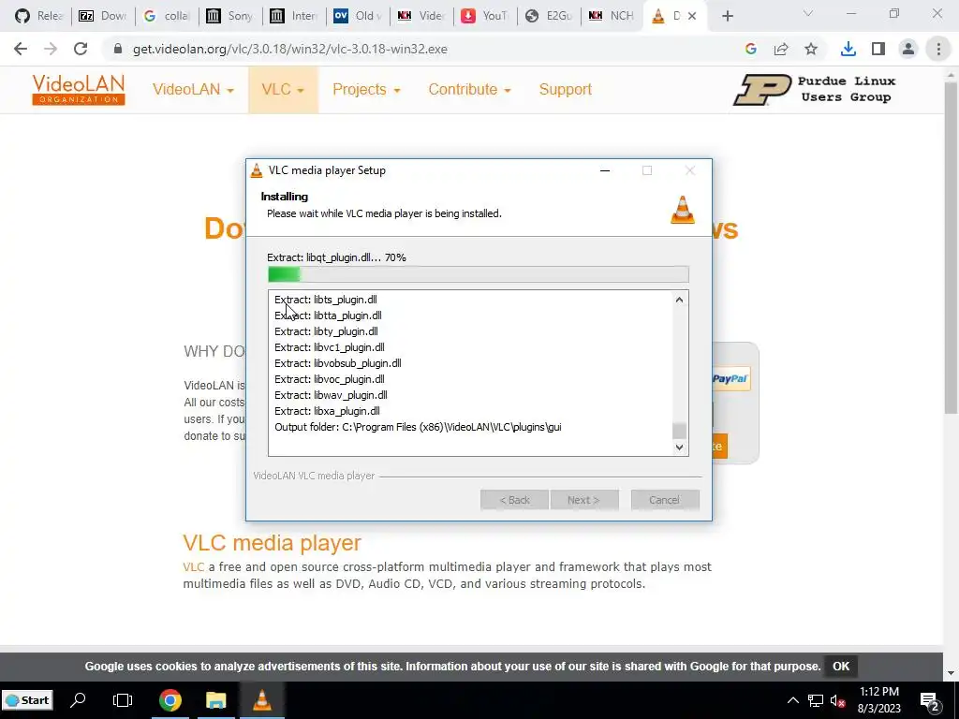Click the Next button in Setup
Screen dimensions: 959x719
(584, 500)
